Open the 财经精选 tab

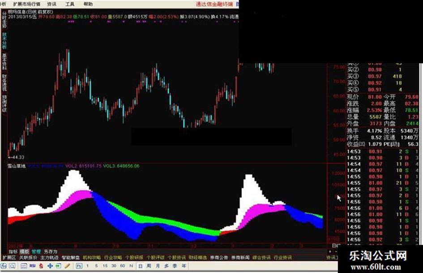(198, 258)
